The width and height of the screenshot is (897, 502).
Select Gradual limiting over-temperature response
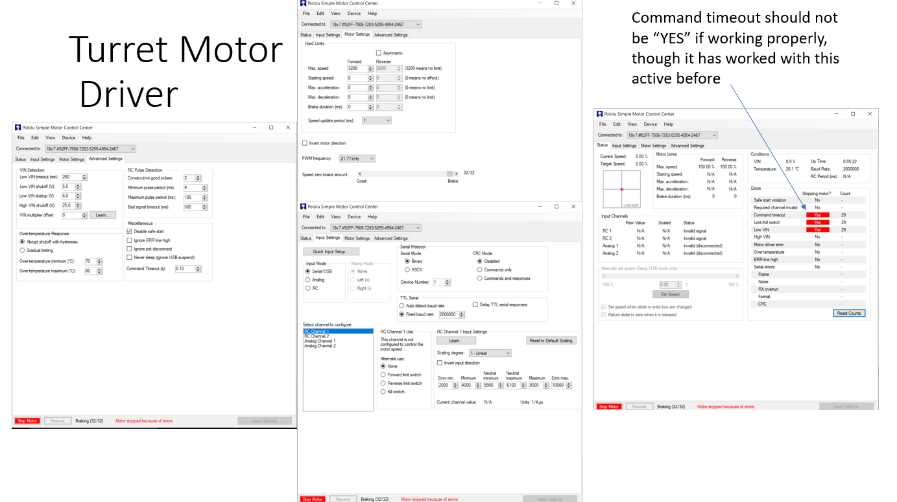[x=22, y=250]
